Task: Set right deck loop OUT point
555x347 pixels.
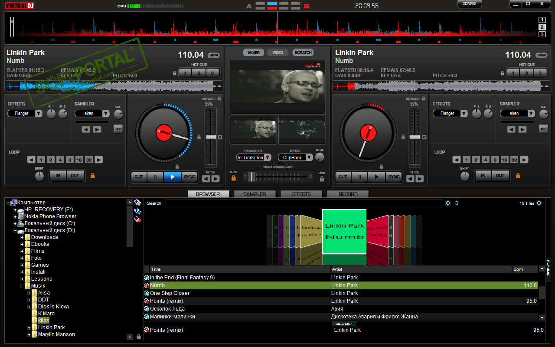Action: pos(500,176)
